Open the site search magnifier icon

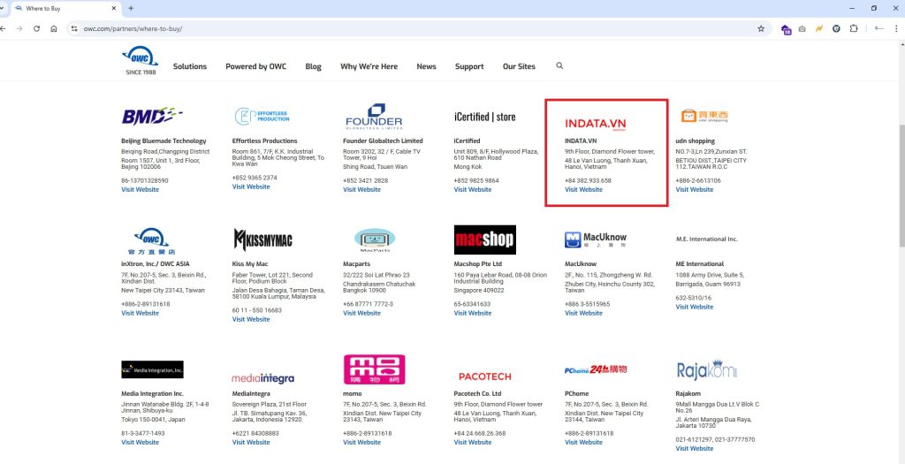click(x=559, y=65)
